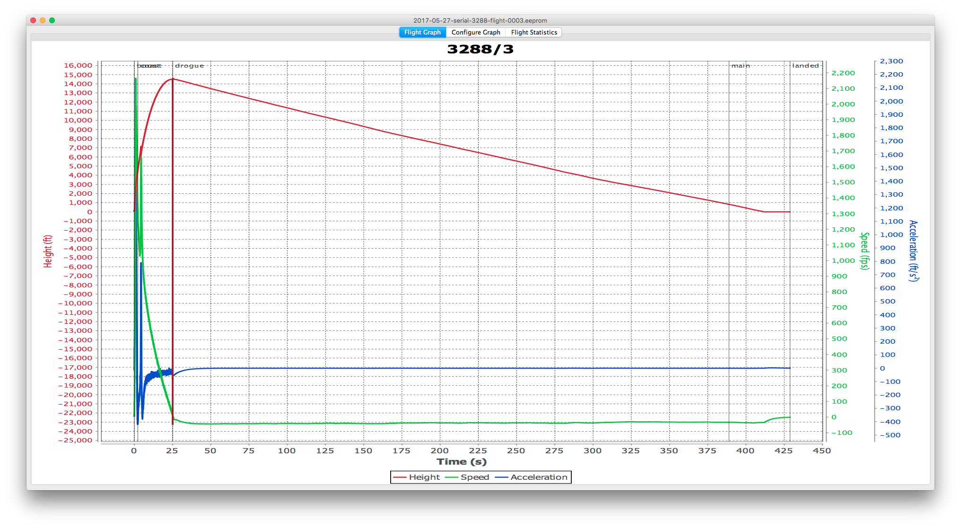Viewport: 961px width, 528px height.
Task: Click the yellow minimize window button
Action: (x=43, y=20)
